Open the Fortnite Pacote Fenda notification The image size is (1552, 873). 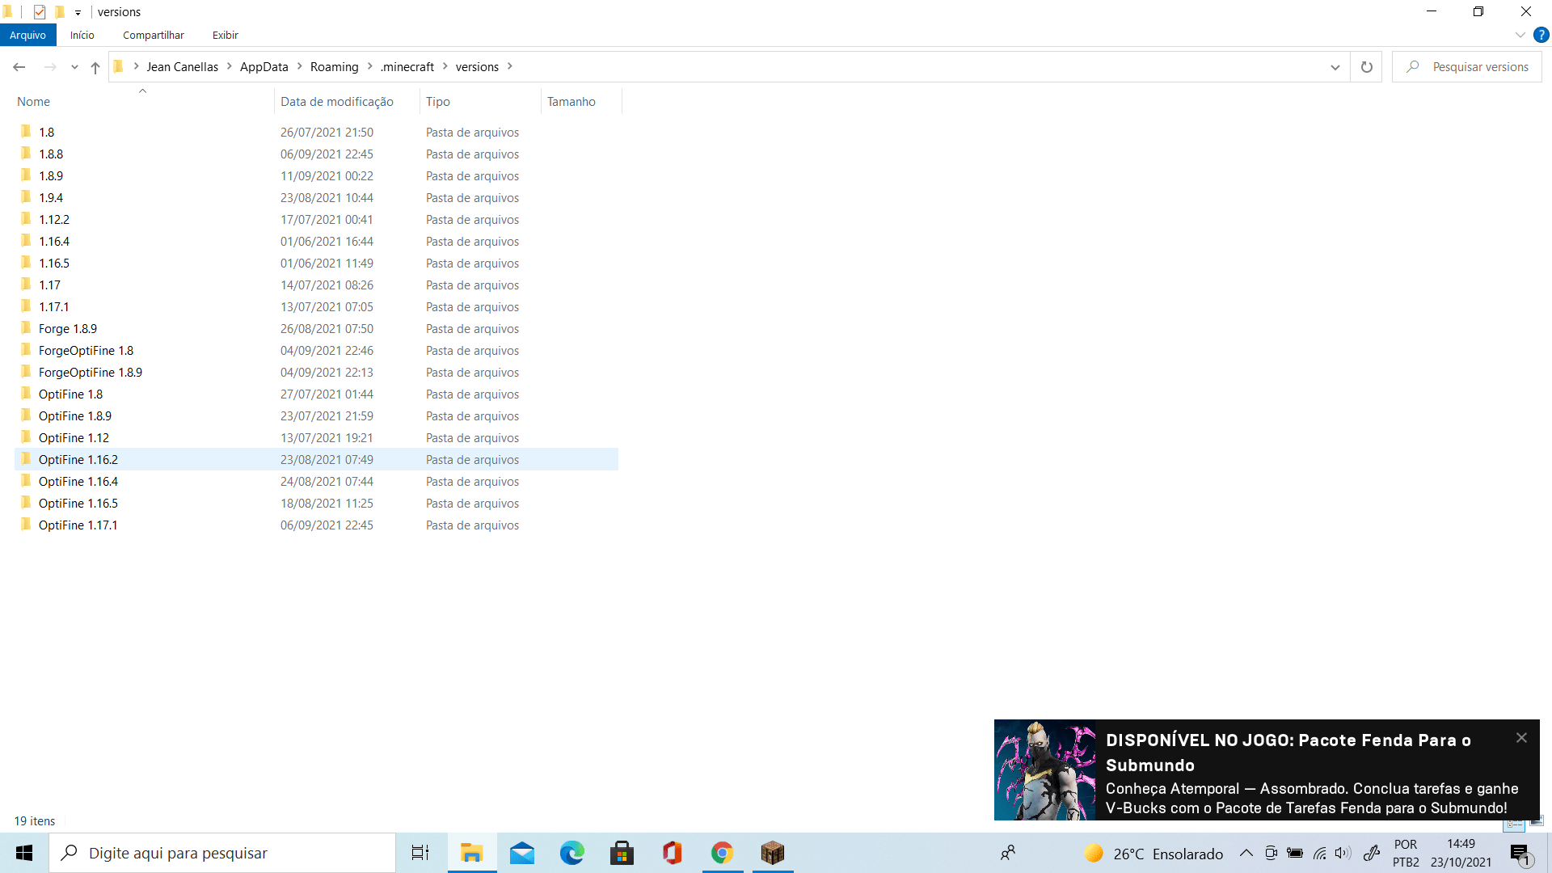point(1267,770)
